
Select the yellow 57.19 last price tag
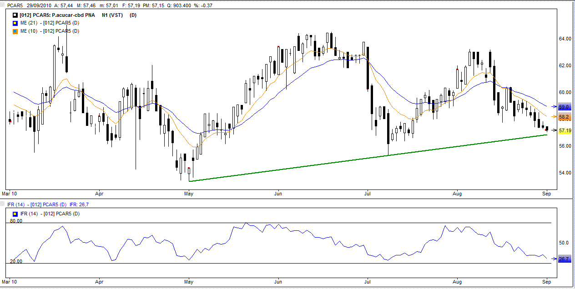(x=565, y=130)
